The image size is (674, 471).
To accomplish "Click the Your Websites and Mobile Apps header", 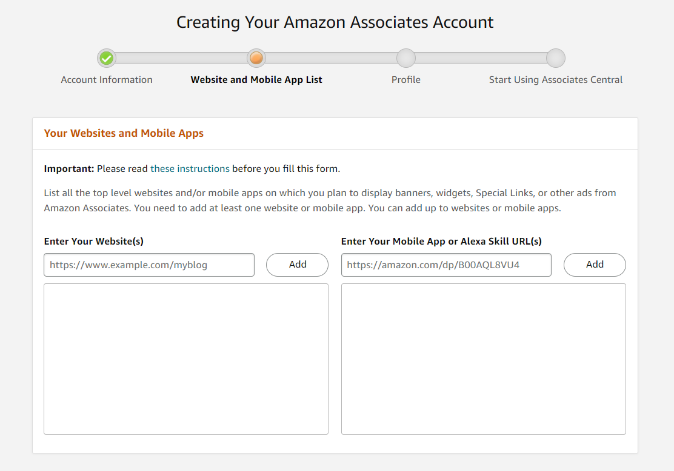I will (x=124, y=133).
